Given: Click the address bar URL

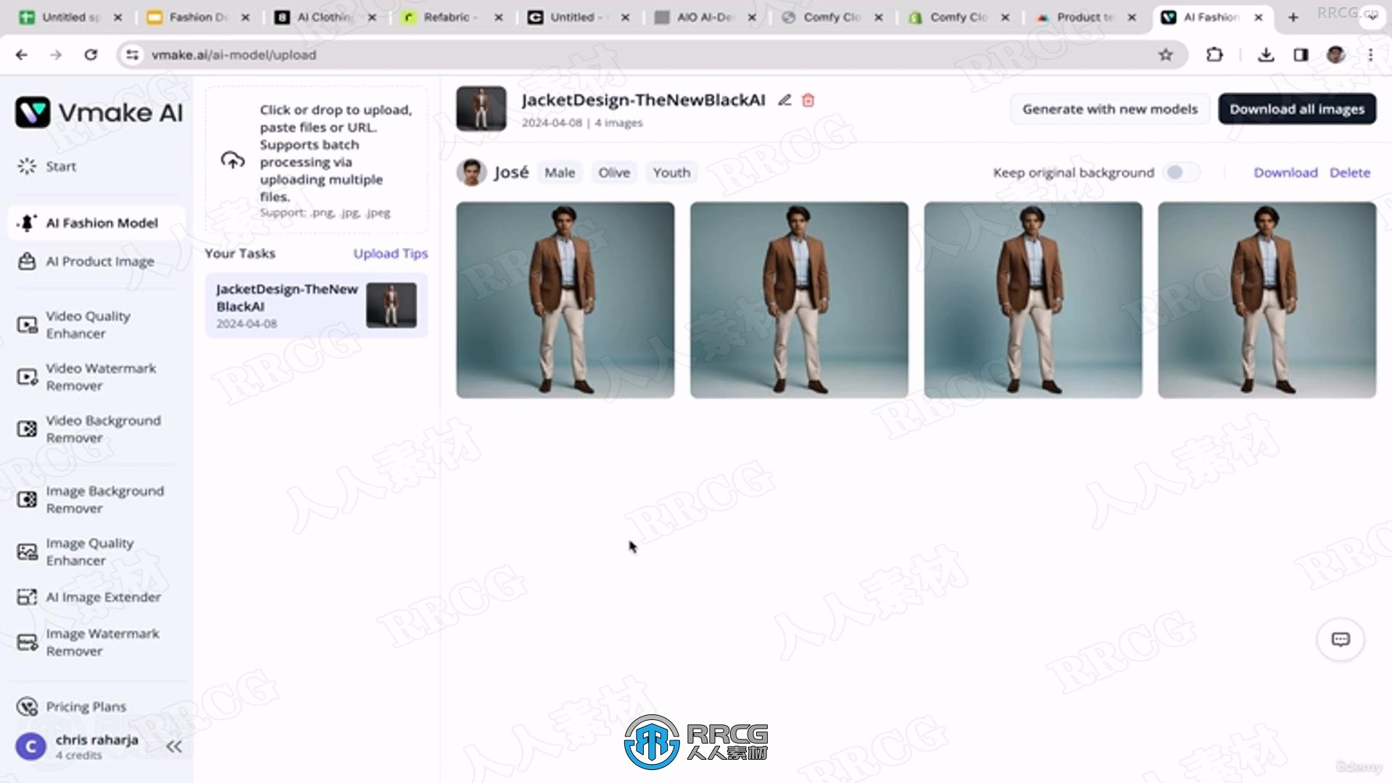Looking at the screenshot, I should point(233,55).
